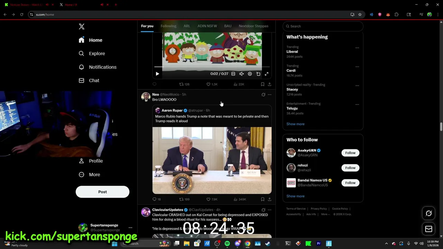Switch to the Following tab

tap(169, 26)
